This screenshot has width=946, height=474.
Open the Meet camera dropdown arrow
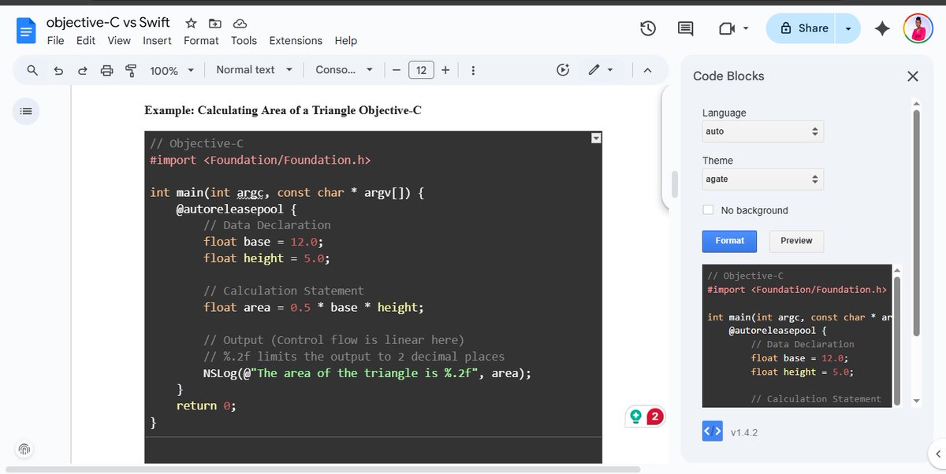pos(746,28)
